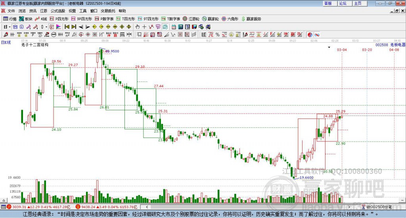Open the P四方形 tool
Image resolution: width=406 pixels, height=218 pixels.
pos(59,19)
